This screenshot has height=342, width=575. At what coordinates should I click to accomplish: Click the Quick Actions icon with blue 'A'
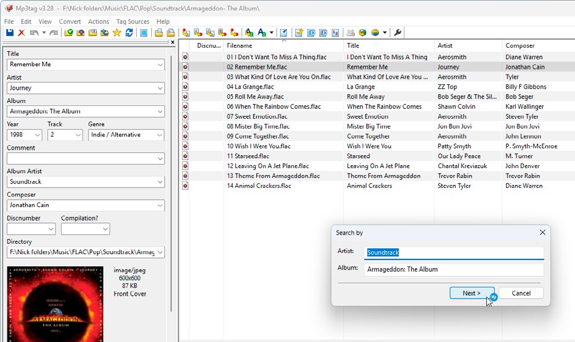click(x=262, y=33)
